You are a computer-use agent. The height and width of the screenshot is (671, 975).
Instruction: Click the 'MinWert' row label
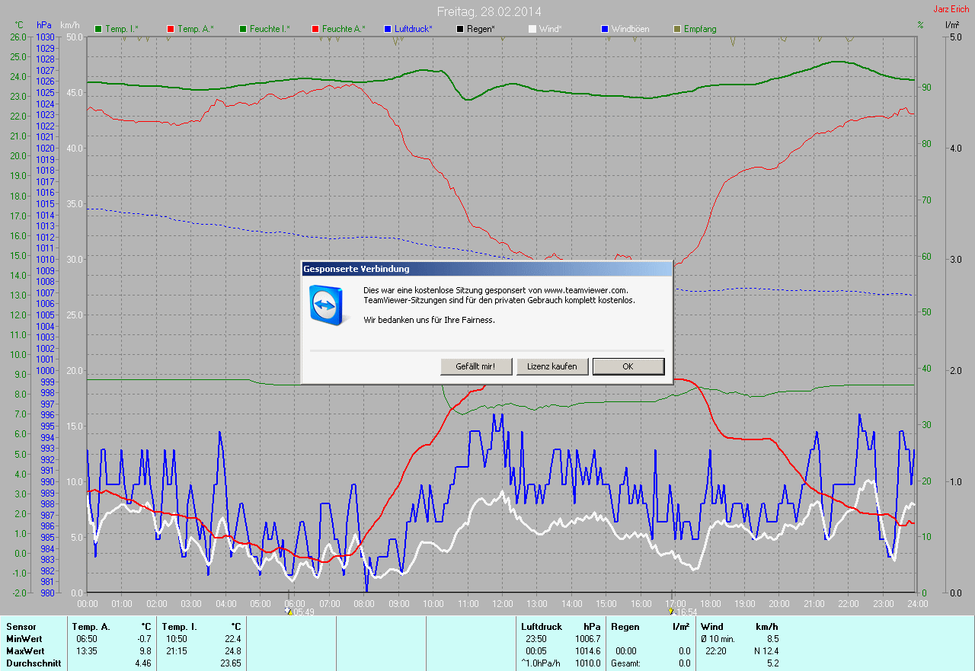click(24, 639)
